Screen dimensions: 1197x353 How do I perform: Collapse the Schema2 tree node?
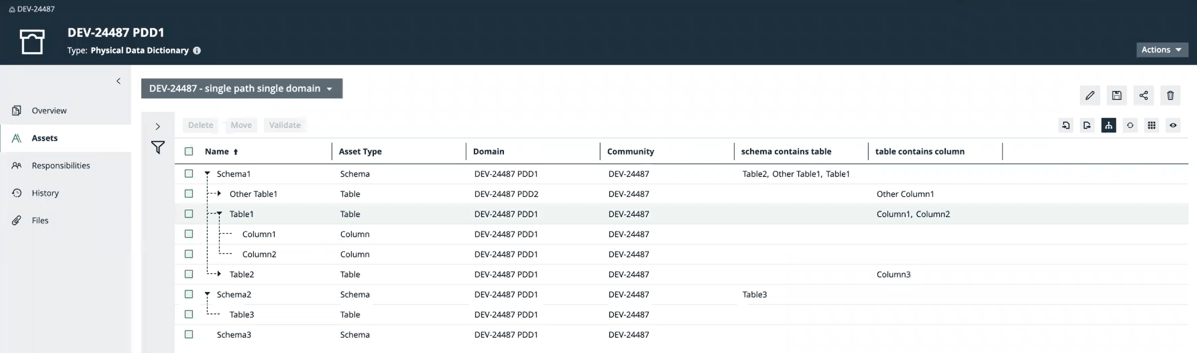coord(207,294)
